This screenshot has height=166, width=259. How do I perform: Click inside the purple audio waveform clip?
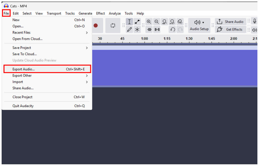tap(175, 67)
